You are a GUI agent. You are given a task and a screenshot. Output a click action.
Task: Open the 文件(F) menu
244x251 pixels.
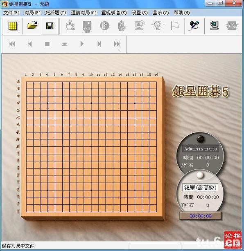11,13
